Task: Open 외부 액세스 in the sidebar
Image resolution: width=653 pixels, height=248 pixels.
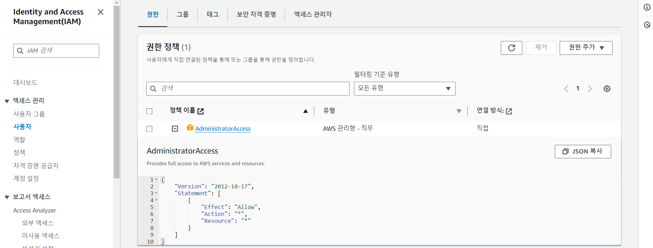Action: click(38, 223)
